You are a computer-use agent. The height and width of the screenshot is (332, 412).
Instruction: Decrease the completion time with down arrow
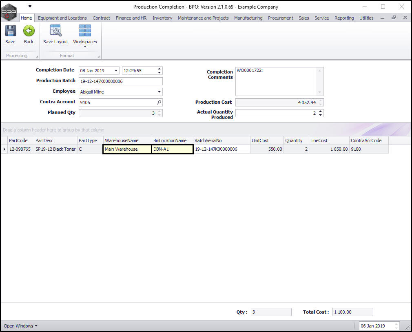point(159,72)
